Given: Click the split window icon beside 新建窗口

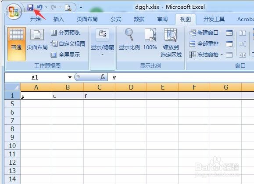Looking at the screenshot, I should click(229, 33).
